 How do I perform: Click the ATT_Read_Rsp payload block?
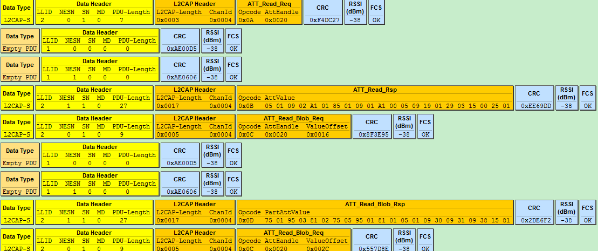(x=375, y=98)
